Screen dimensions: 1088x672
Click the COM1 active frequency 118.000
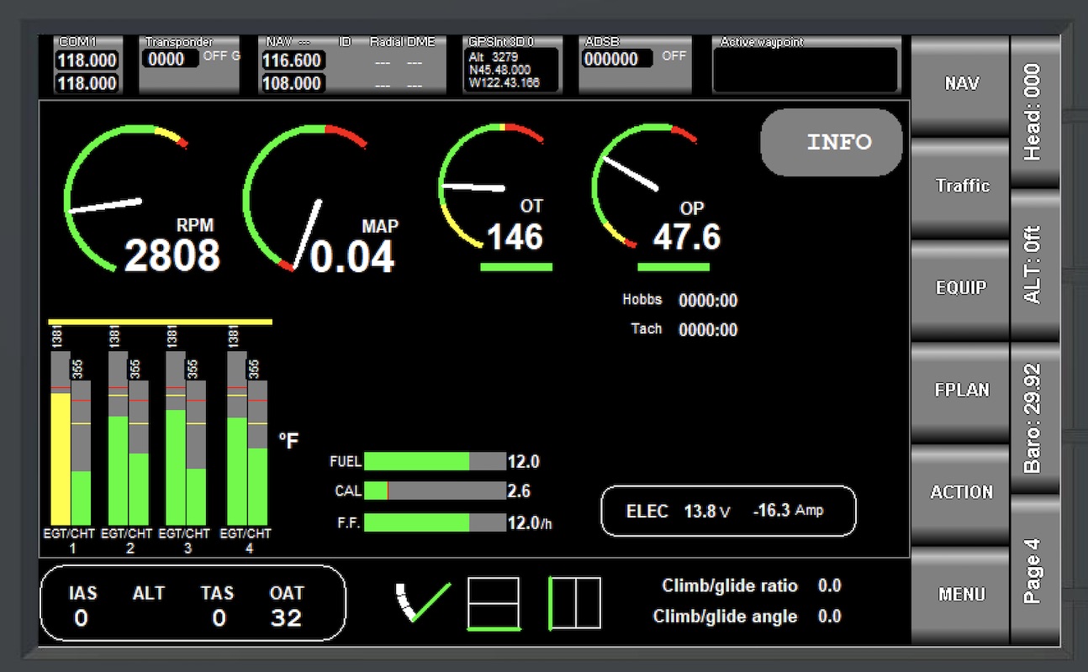(x=87, y=61)
